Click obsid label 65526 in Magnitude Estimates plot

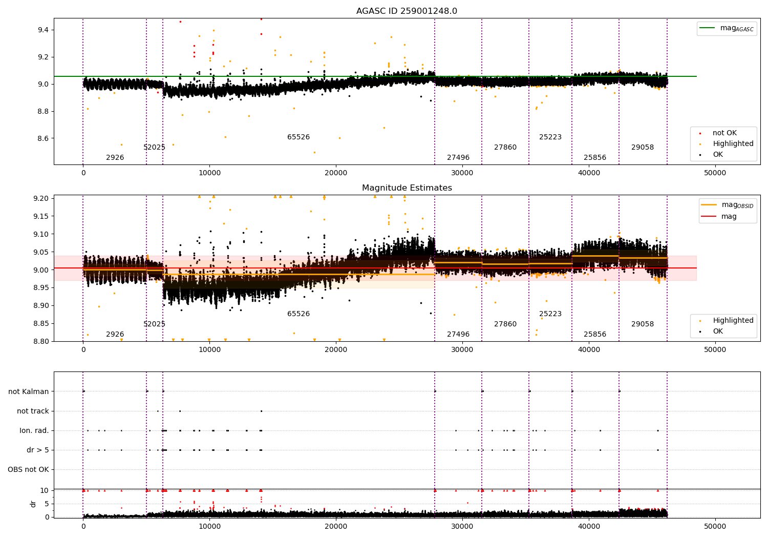(298, 314)
